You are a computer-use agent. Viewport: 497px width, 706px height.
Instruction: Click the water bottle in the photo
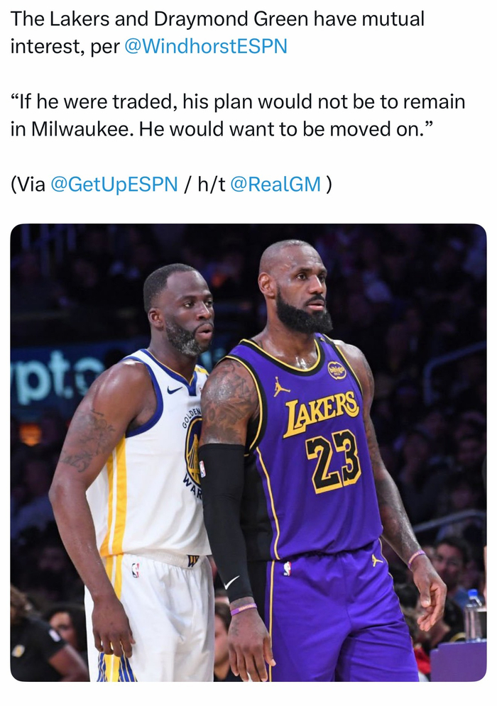coord(473,614)
